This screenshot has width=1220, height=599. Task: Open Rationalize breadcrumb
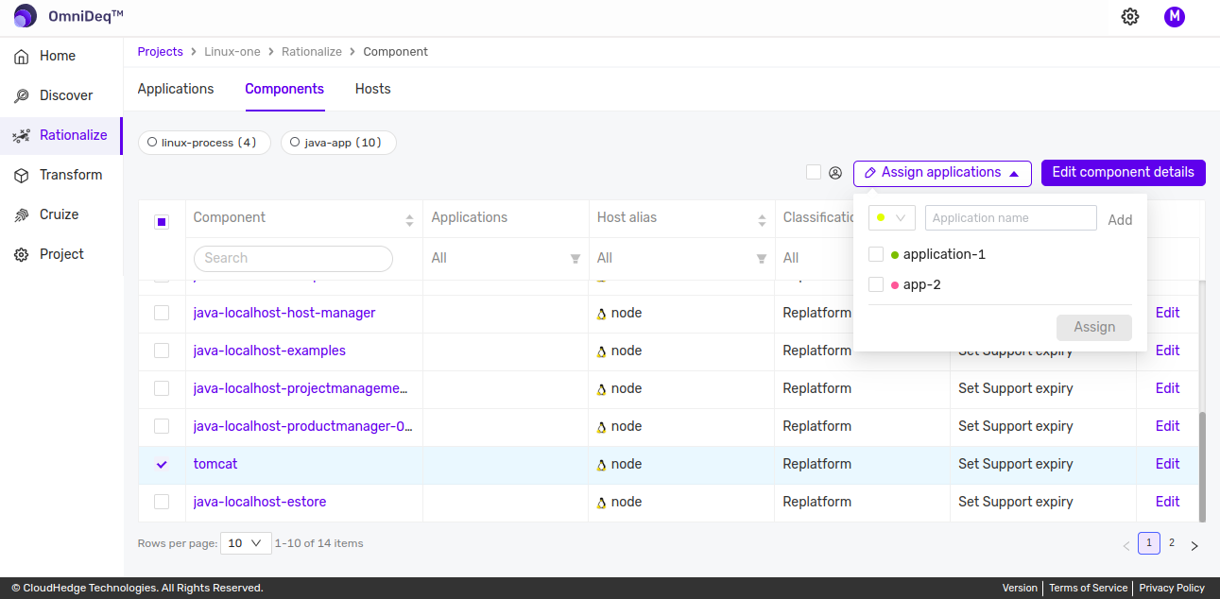[x=311, y=52]
